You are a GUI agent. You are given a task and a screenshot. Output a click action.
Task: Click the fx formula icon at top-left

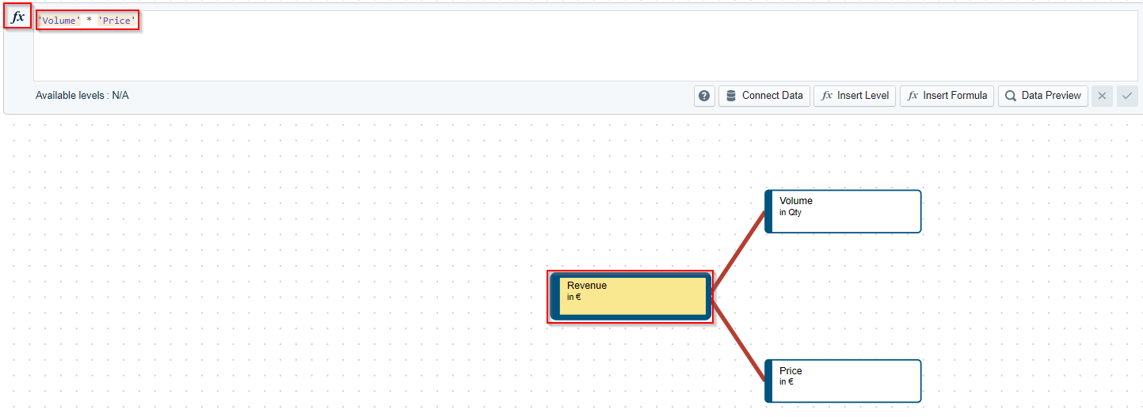(x=17, y=17)
